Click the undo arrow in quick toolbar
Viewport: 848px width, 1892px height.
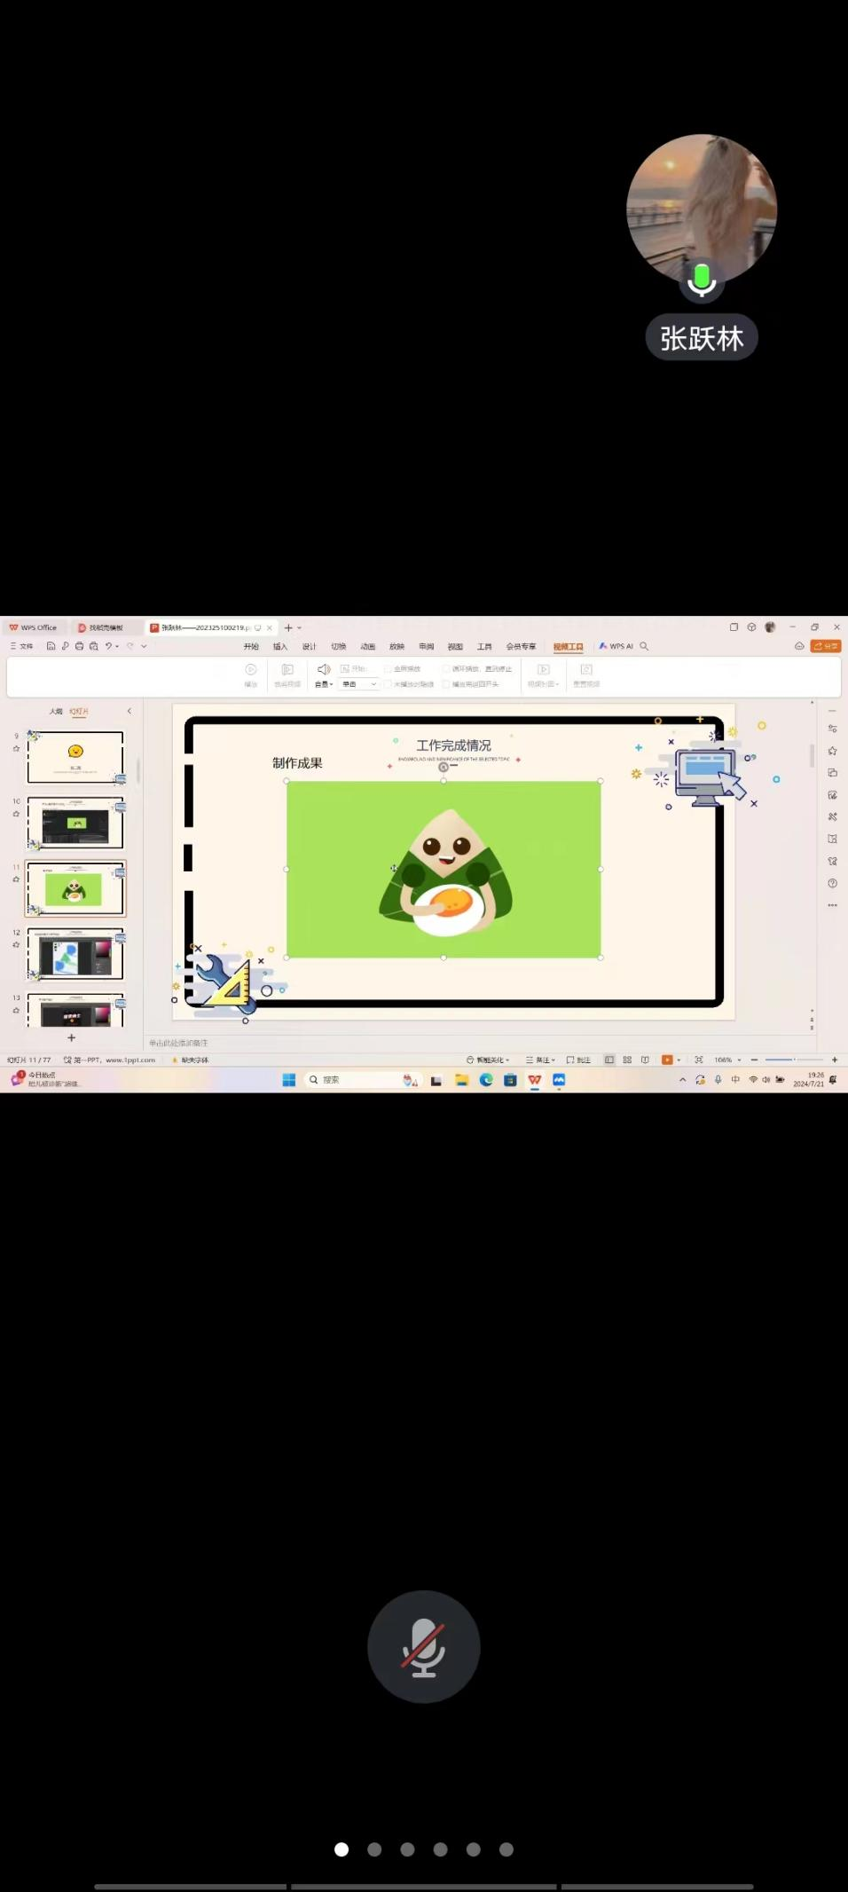coord(108,646)
